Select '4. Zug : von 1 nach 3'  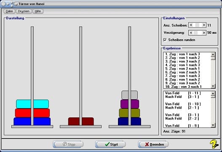coord(182,65)
